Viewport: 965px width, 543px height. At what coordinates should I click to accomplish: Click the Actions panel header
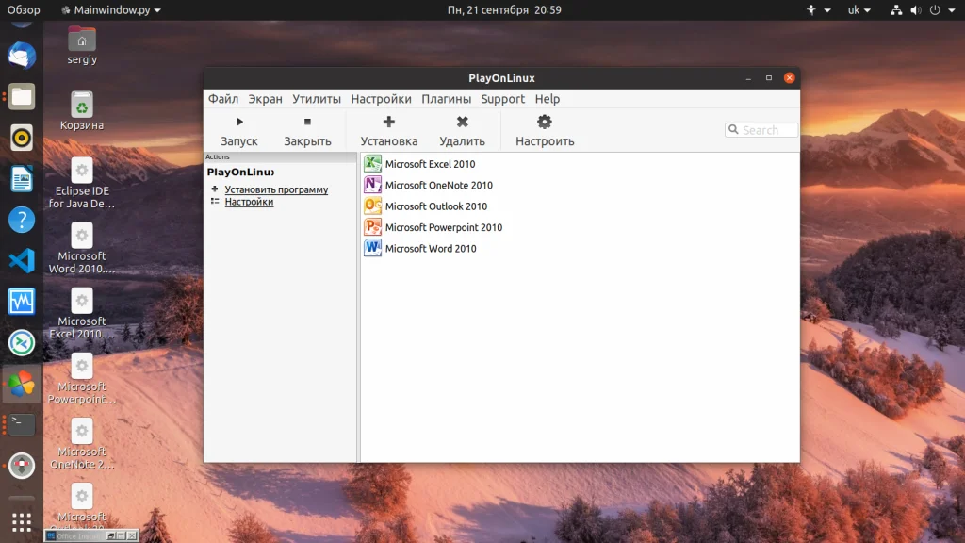(x=280, y=157)
